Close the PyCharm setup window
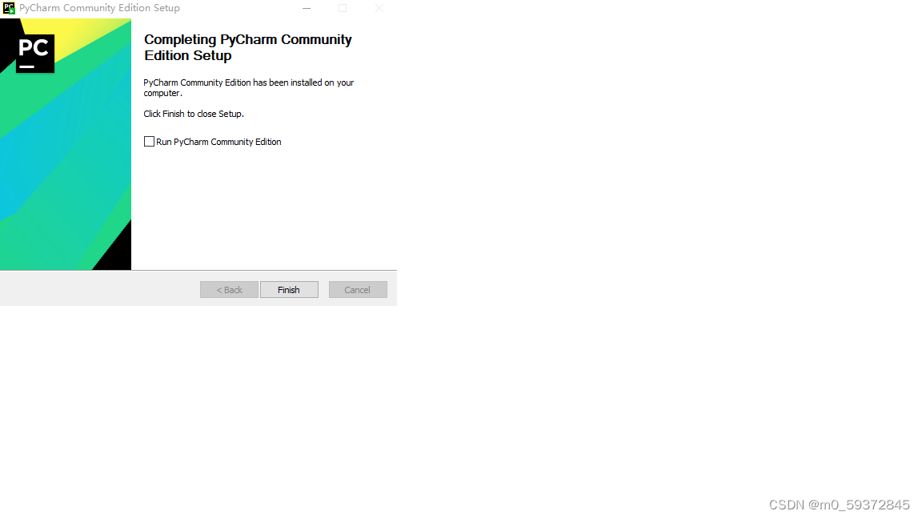This screenshot has height=519, width=922. point(379,8)
